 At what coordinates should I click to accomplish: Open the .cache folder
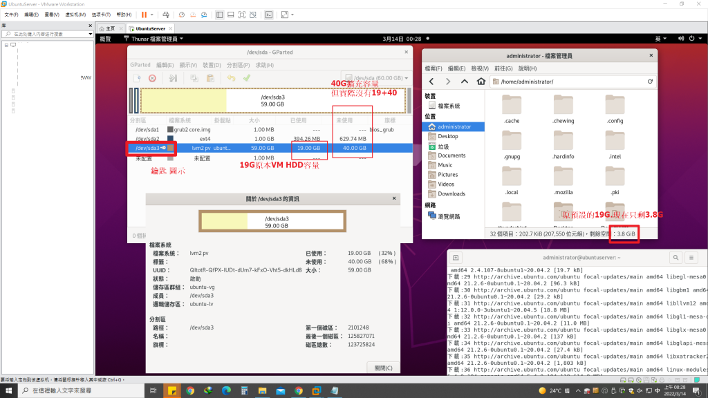coord(512,108)
